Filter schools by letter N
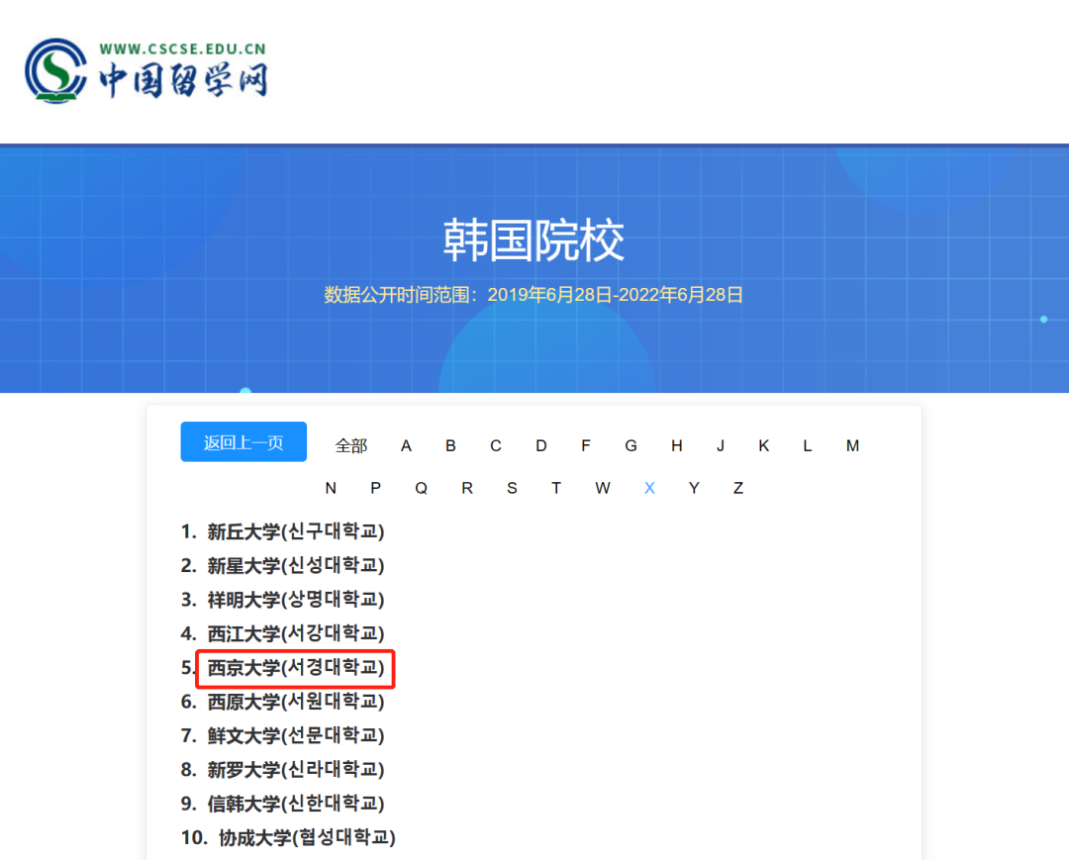 coord(331,489)
